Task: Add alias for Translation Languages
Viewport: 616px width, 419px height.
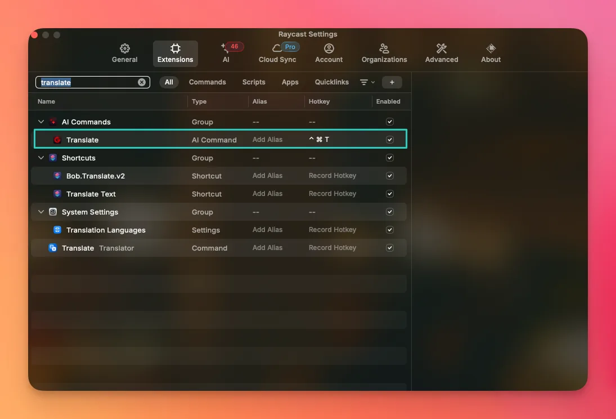Action: [268, 230]
